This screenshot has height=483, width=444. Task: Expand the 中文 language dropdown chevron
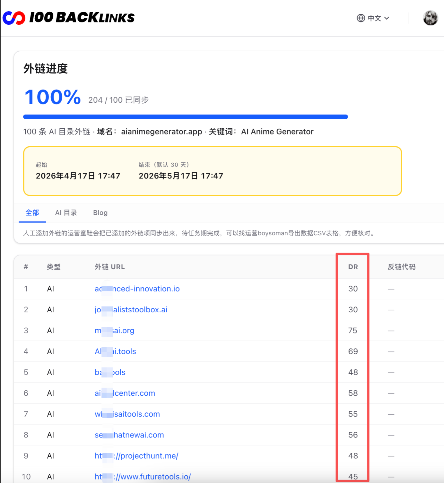(387, 18)
